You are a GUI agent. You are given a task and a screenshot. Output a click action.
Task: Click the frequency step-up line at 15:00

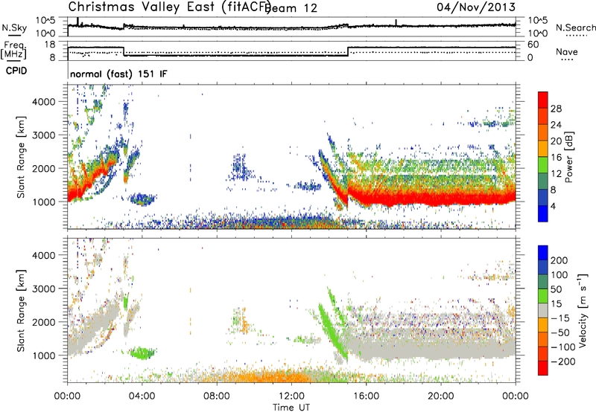(x=348, y=51)
